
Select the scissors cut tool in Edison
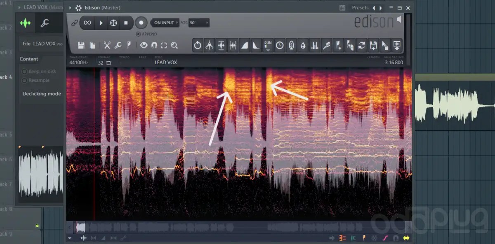pyautogui.click(x=107, y=45)
